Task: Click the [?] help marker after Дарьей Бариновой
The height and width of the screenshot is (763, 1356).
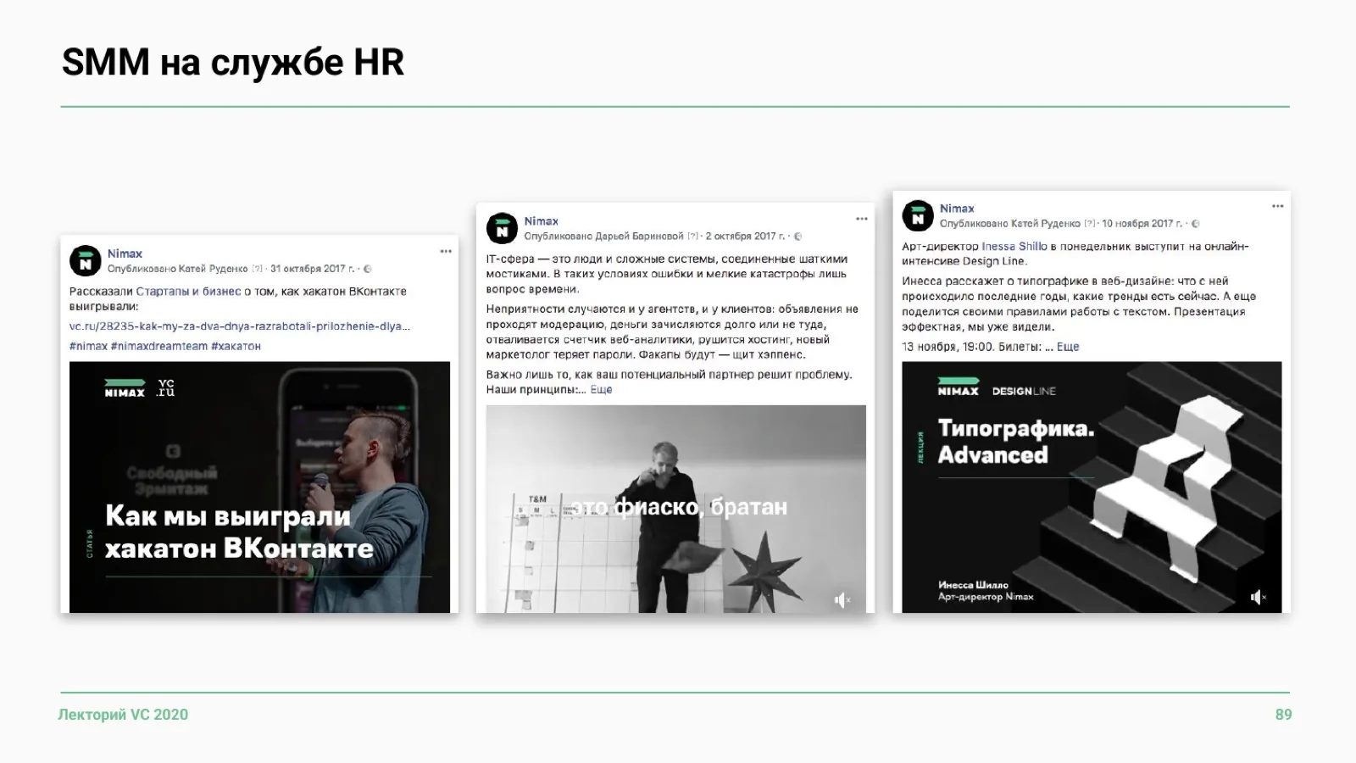Action: click(693, 237)
